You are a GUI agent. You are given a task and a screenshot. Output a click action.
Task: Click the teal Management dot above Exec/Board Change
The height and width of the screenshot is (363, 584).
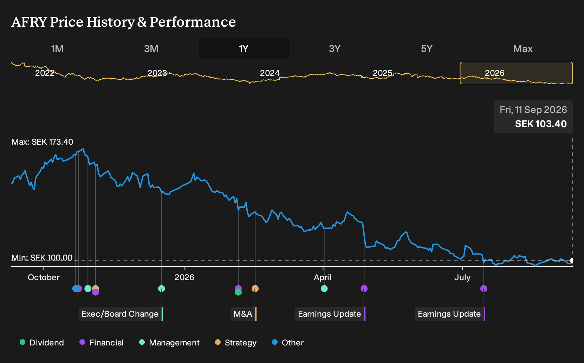pyautogui.click(x=161, y=289)
